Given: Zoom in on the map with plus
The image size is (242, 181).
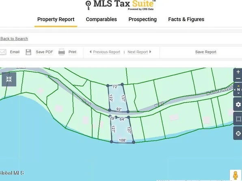Looking at the screenshot, I should click(238, 72).
